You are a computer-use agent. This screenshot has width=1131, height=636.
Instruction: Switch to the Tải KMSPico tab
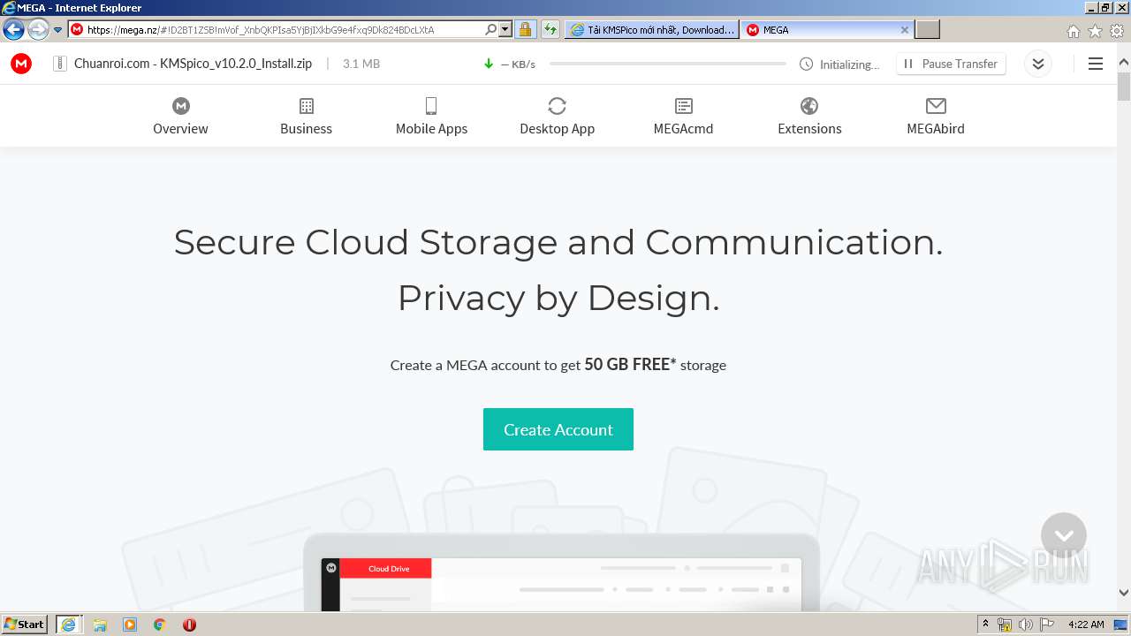point(652,29)
